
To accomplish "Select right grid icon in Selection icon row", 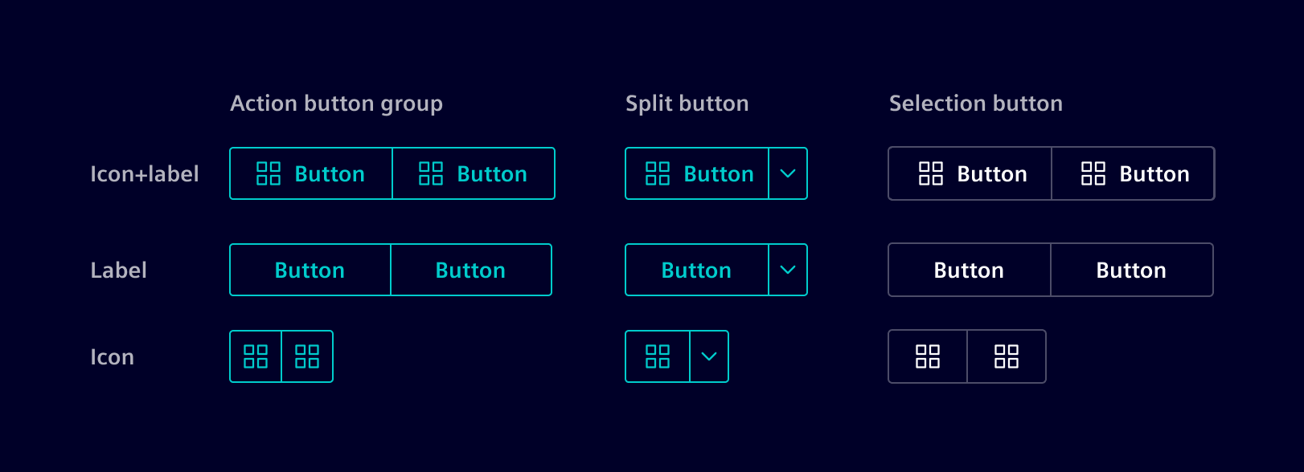I will coord(1006,356).
